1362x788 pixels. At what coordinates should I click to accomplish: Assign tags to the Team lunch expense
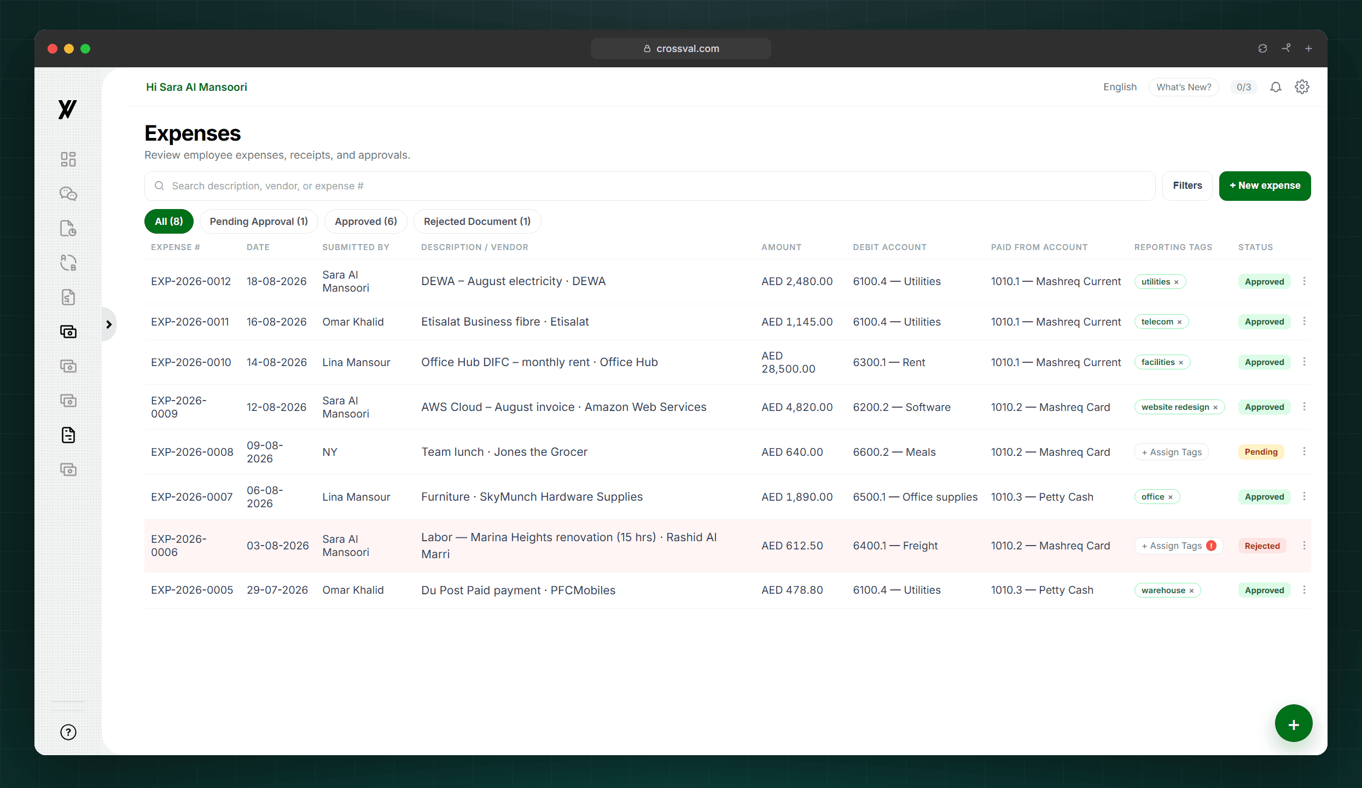1172,452
